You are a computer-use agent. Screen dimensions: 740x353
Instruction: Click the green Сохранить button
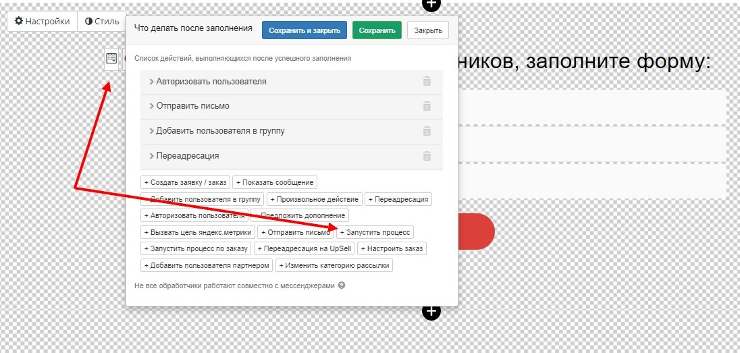pyautogui.click(x=377, y=30)
